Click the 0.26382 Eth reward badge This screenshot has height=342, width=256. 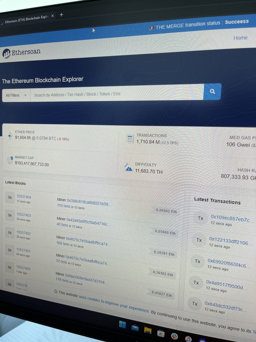coord(163,274)
